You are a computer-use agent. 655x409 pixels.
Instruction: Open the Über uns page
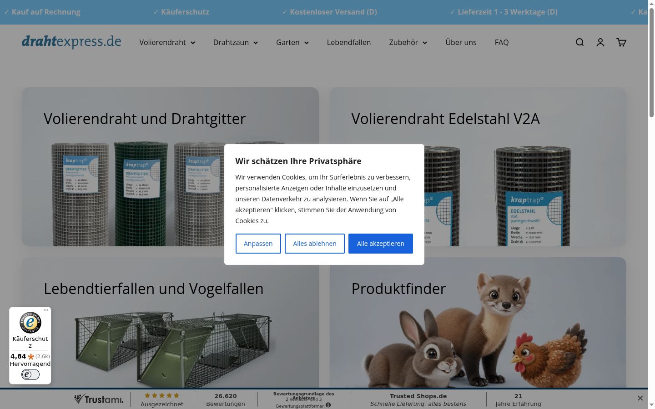(461, 42)
